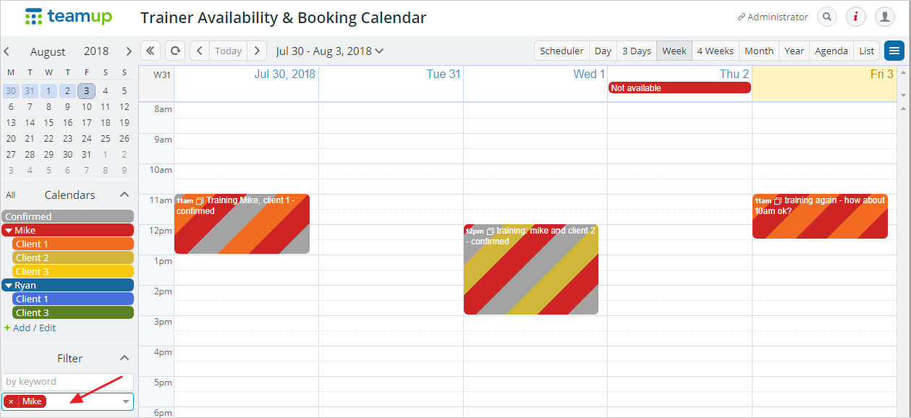Viewport: 911px width, 418px height.
Task: Toggle the Confirmed calendar visibility
Action: coord(68,216)
